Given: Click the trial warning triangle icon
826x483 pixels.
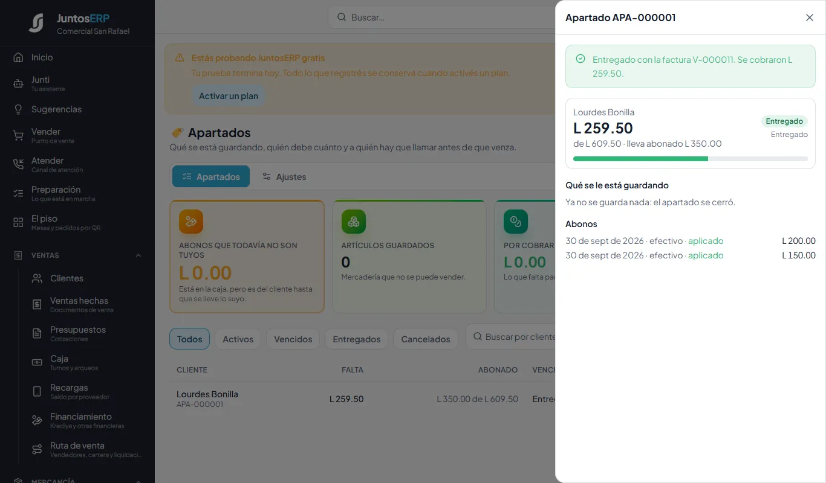Looking at the screenshot, I should click(x=180, y=58).
